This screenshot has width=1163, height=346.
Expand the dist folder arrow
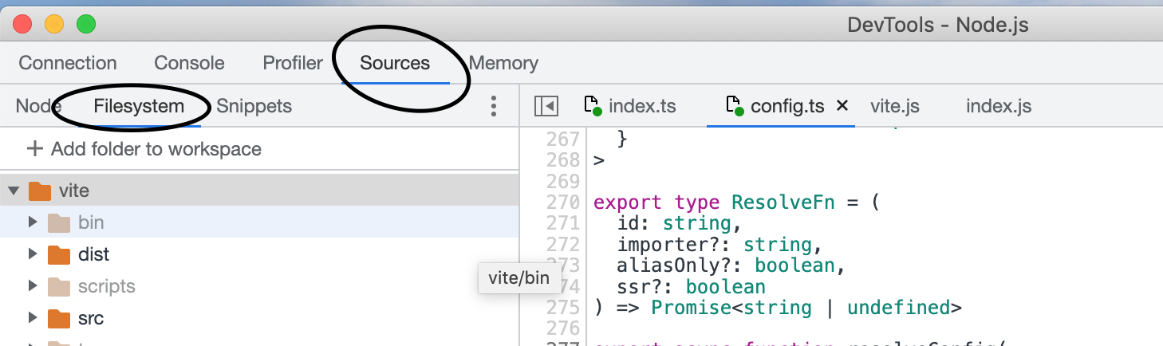tap(33, 254)
